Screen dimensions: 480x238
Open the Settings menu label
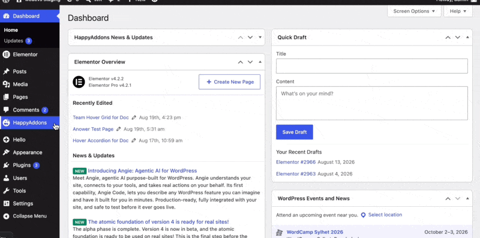point(23,203)
